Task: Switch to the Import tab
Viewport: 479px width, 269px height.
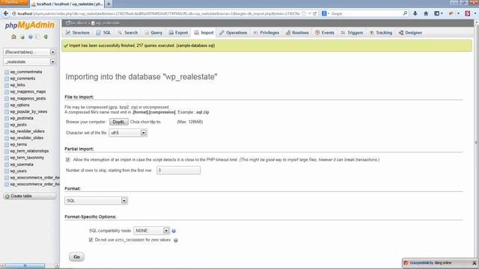Action: (x=204, y=33)
